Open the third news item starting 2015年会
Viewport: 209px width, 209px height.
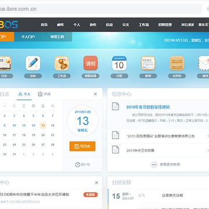pyautogui.click(x=140, y=150)
